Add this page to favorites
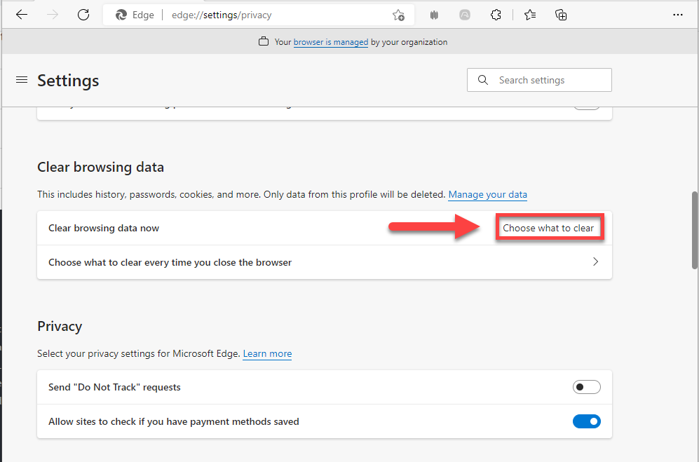This screenshot has height=462, width=699. tap(398, 15)
